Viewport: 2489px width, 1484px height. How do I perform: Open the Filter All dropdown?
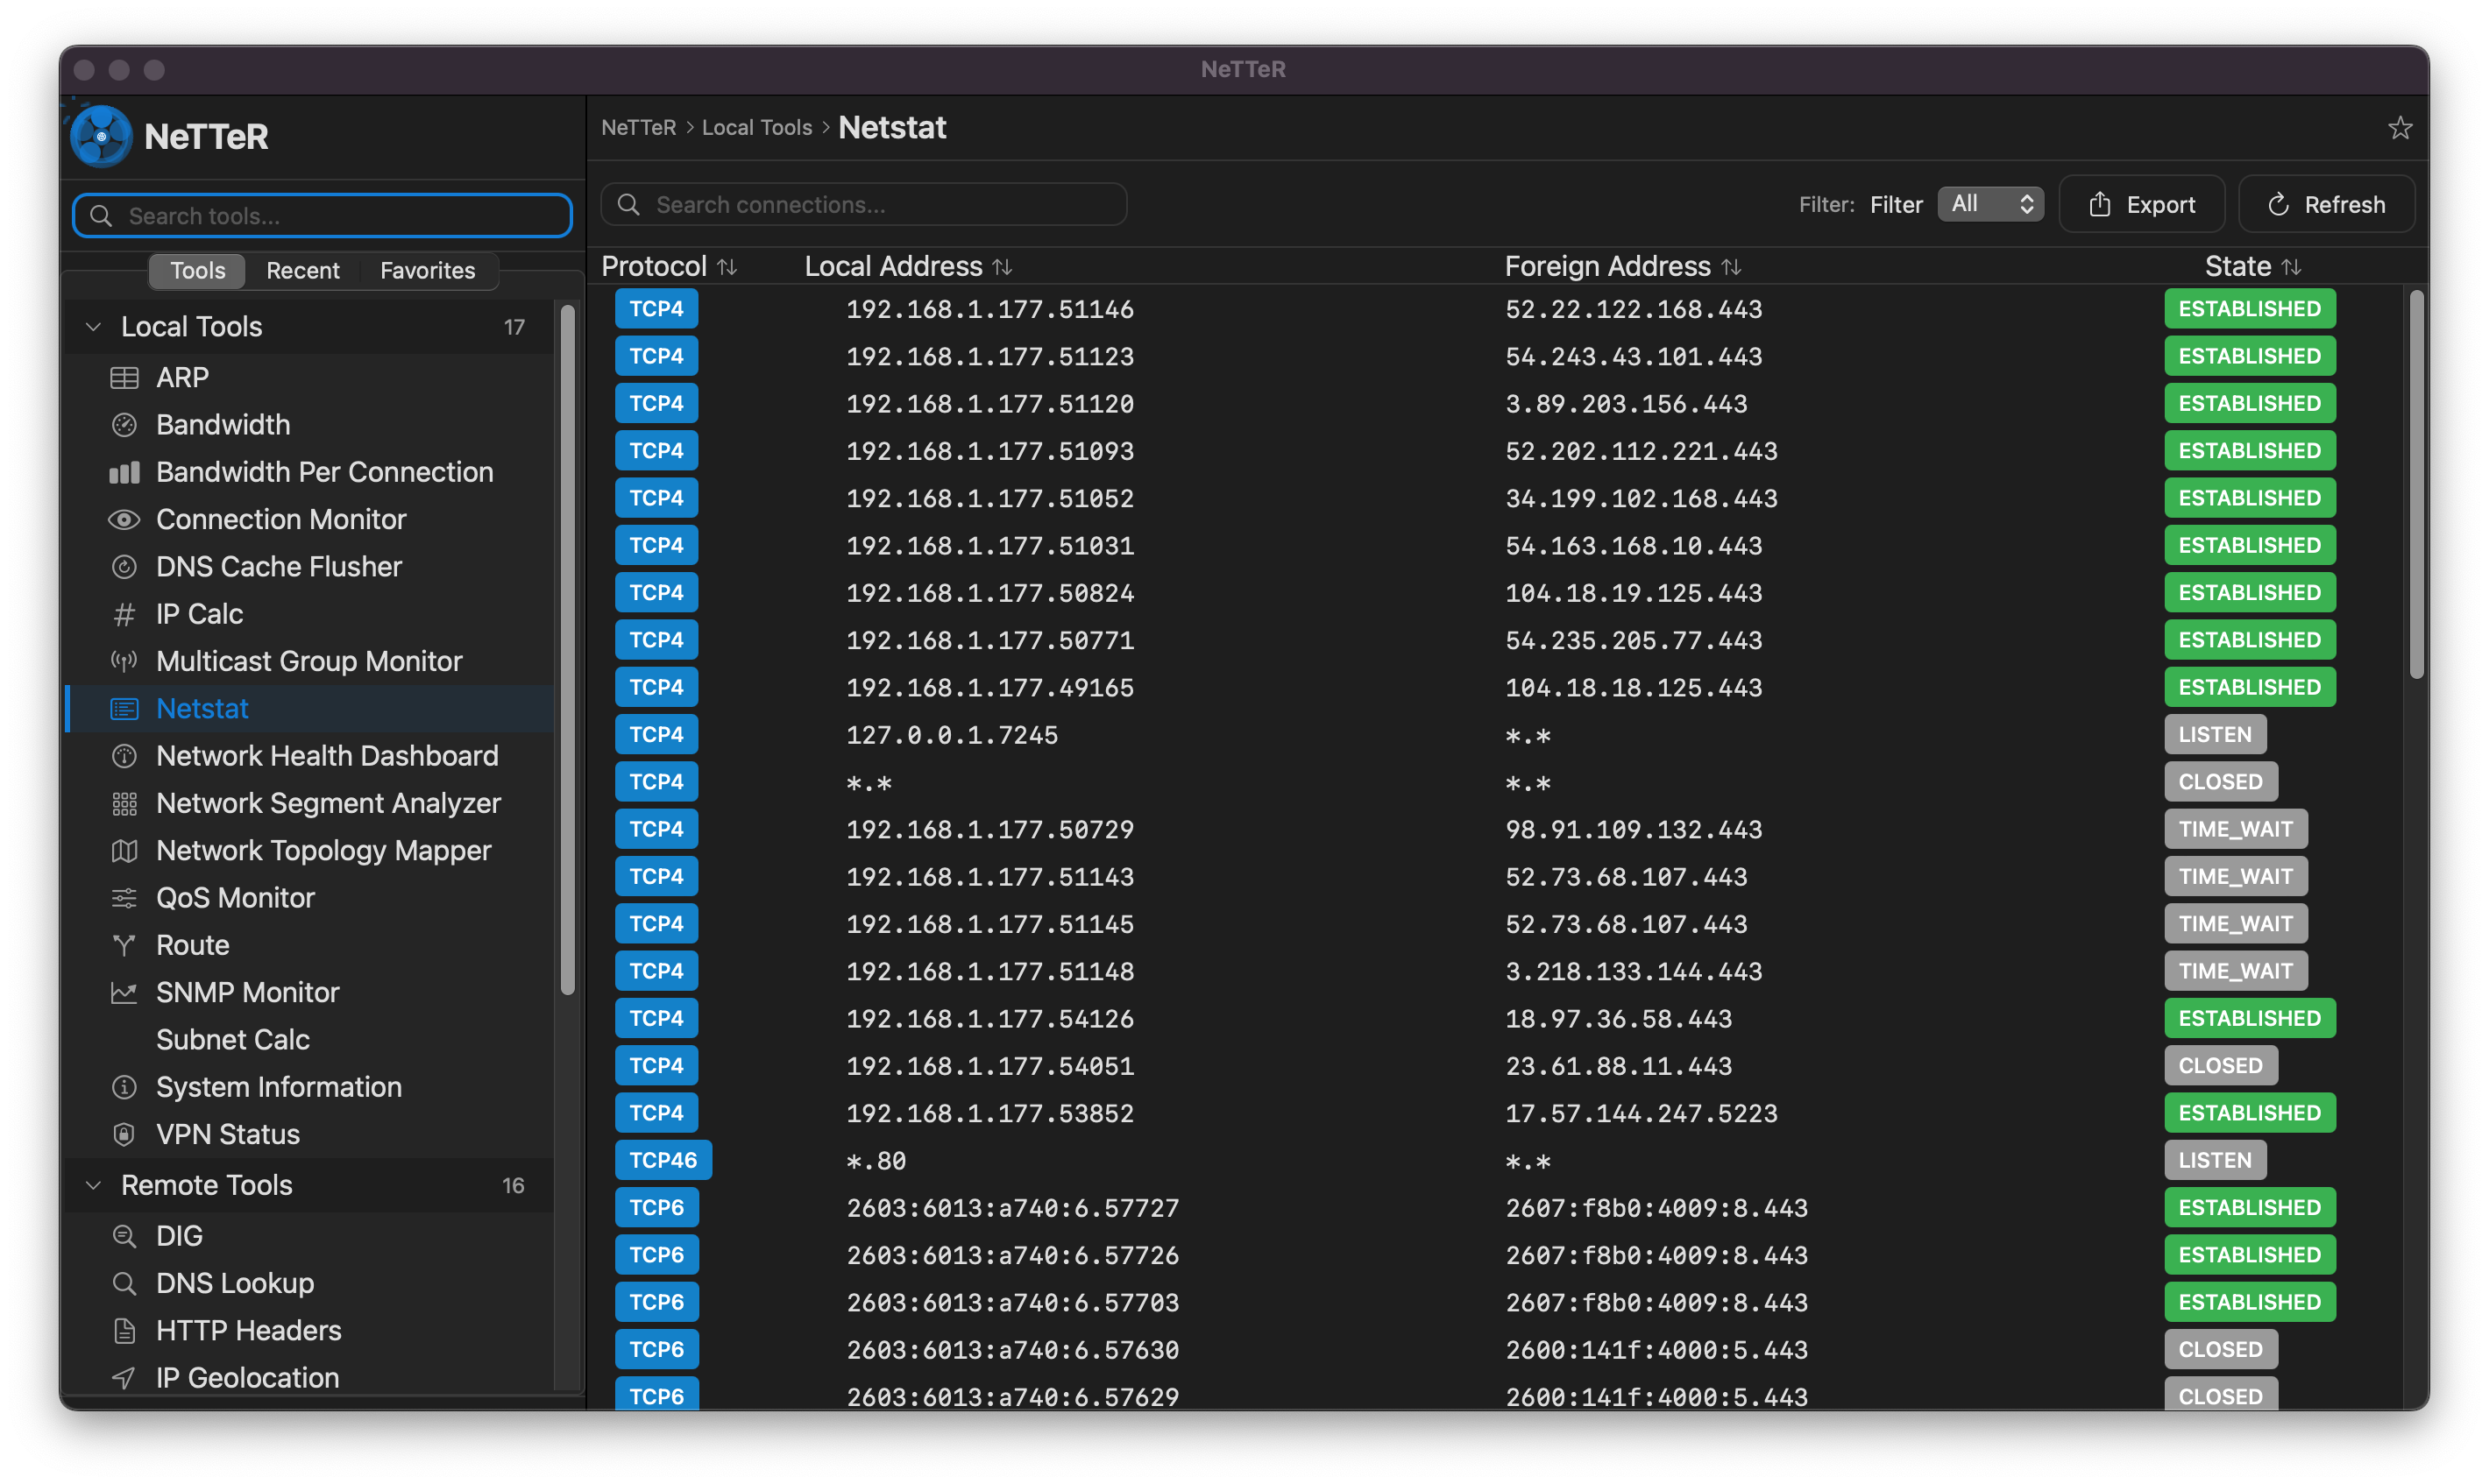tap(1989, 204)
